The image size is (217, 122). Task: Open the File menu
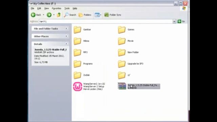point(33,8)
